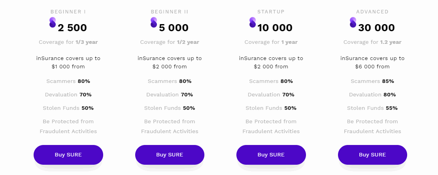Screen dimensions: 438x175
Task: Select the BEGINNER I plan heading
Action: click(x=68, y=12)
